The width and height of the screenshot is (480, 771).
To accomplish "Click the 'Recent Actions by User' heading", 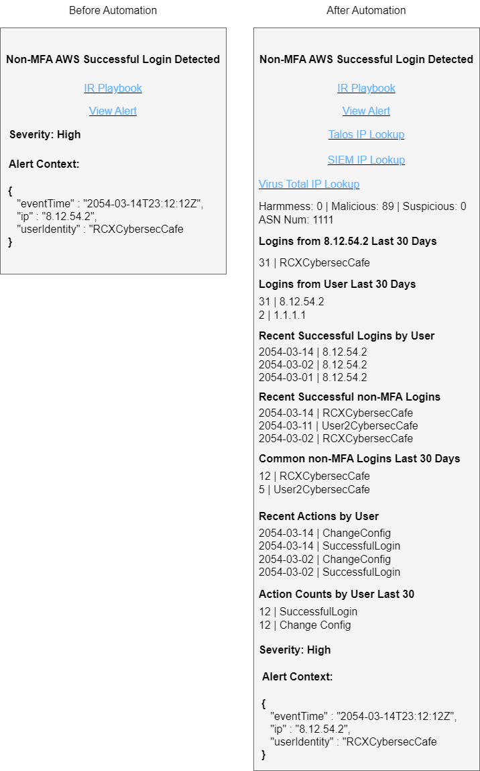I will click(318, 516).
